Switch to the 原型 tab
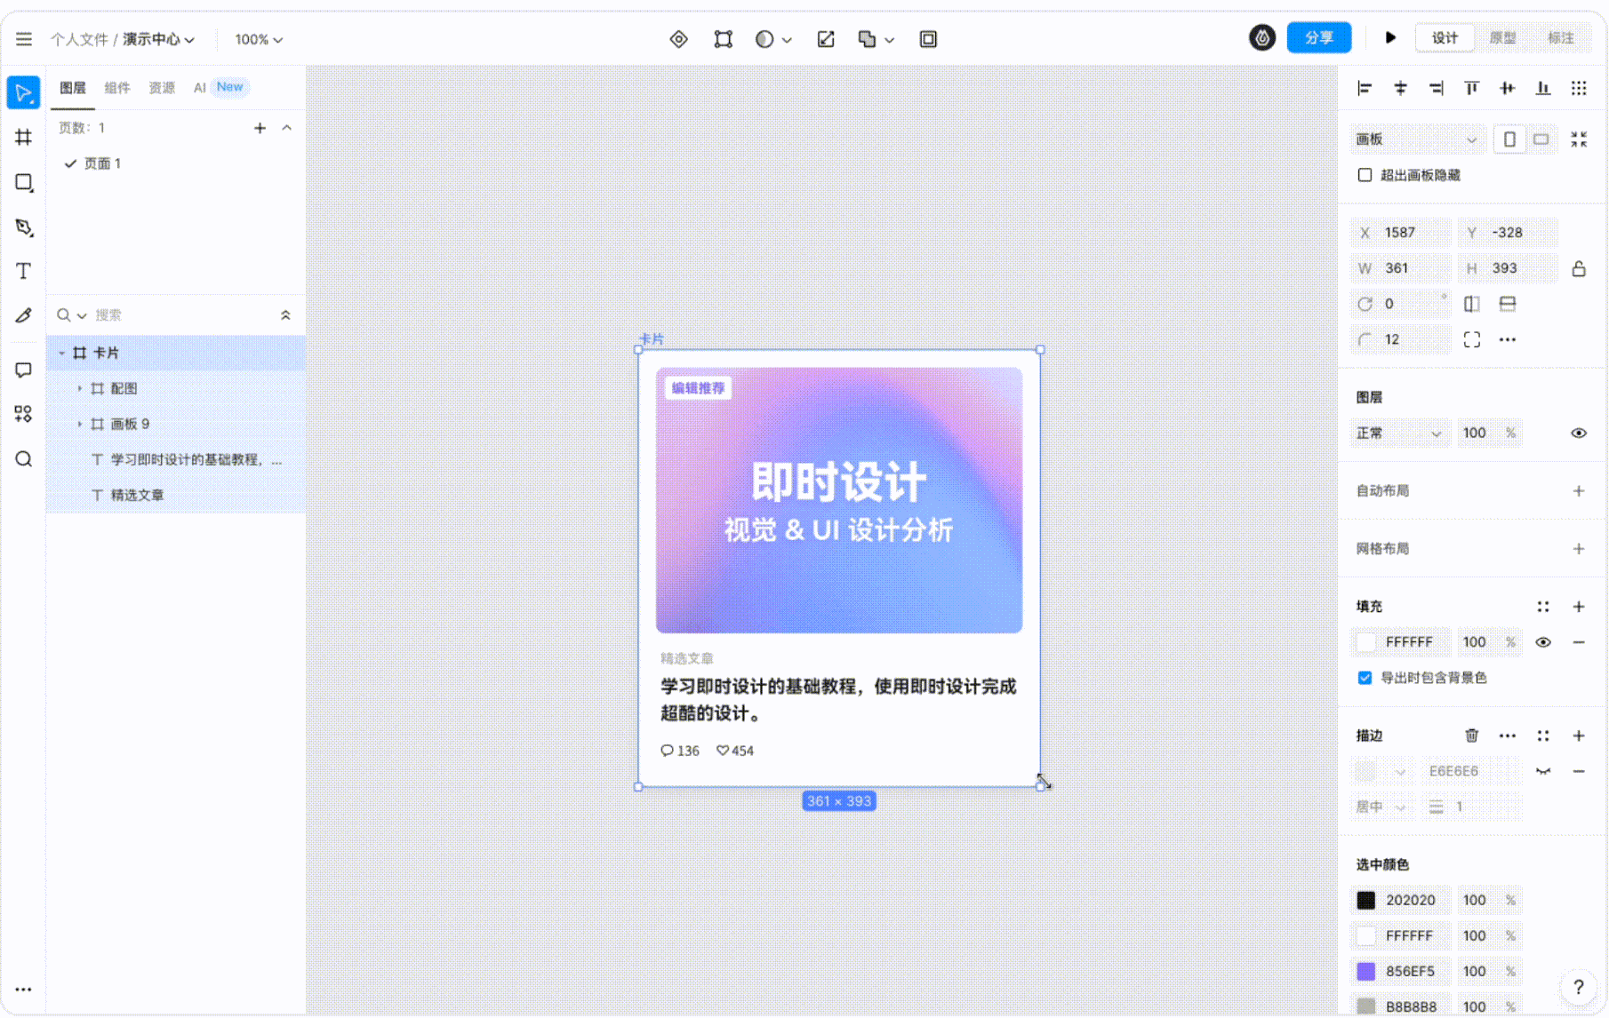The width and height of the screenshot is (1609, 1018). (x=1503, y=38)
